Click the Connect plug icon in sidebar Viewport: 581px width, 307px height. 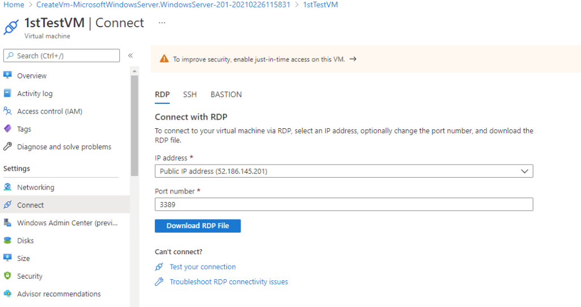7,205
